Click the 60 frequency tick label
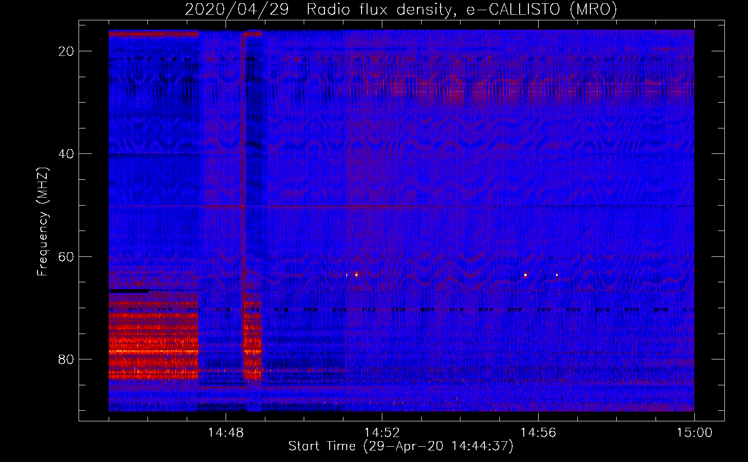Screen dimensions: 748x462 click(66, 256)
